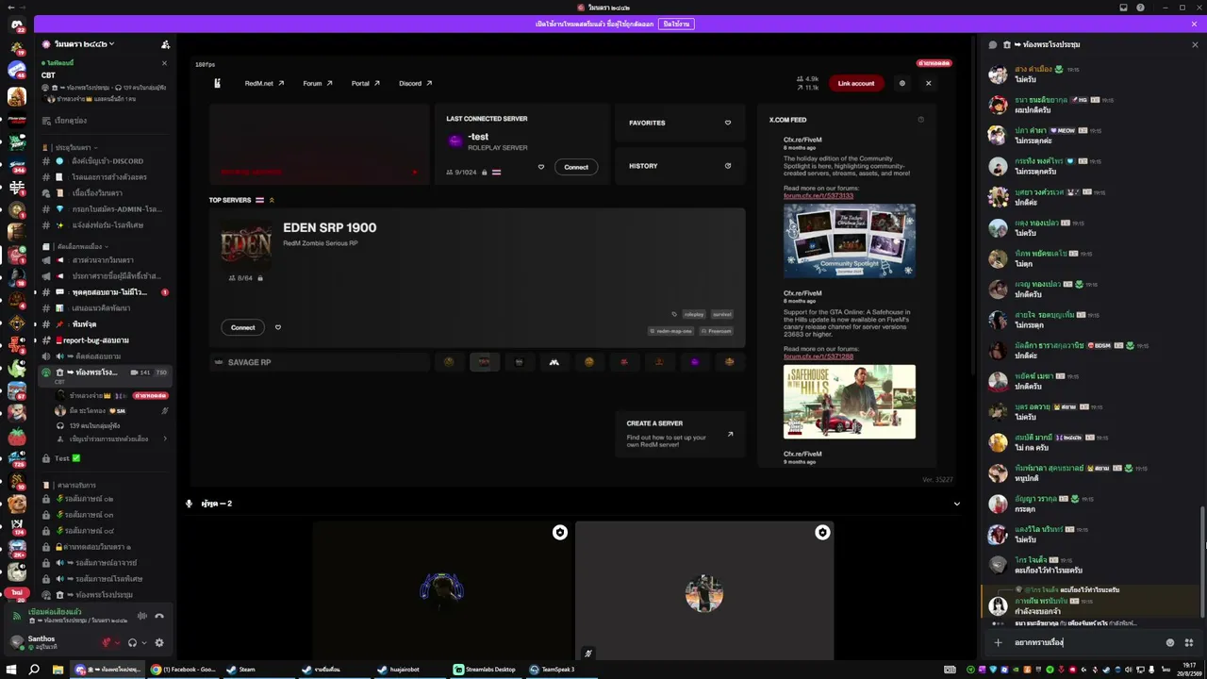Open headphone output options arrow
Image resolution: width=1207 pixels, height=679 pixels.
142,642
